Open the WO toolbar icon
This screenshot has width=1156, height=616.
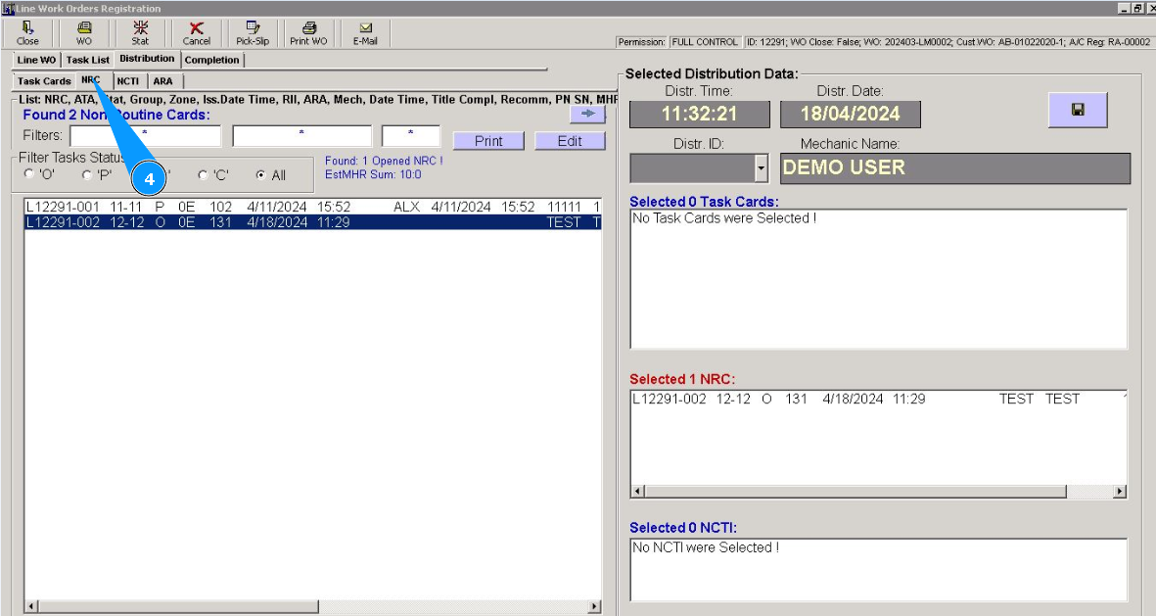tap(84, 33)
